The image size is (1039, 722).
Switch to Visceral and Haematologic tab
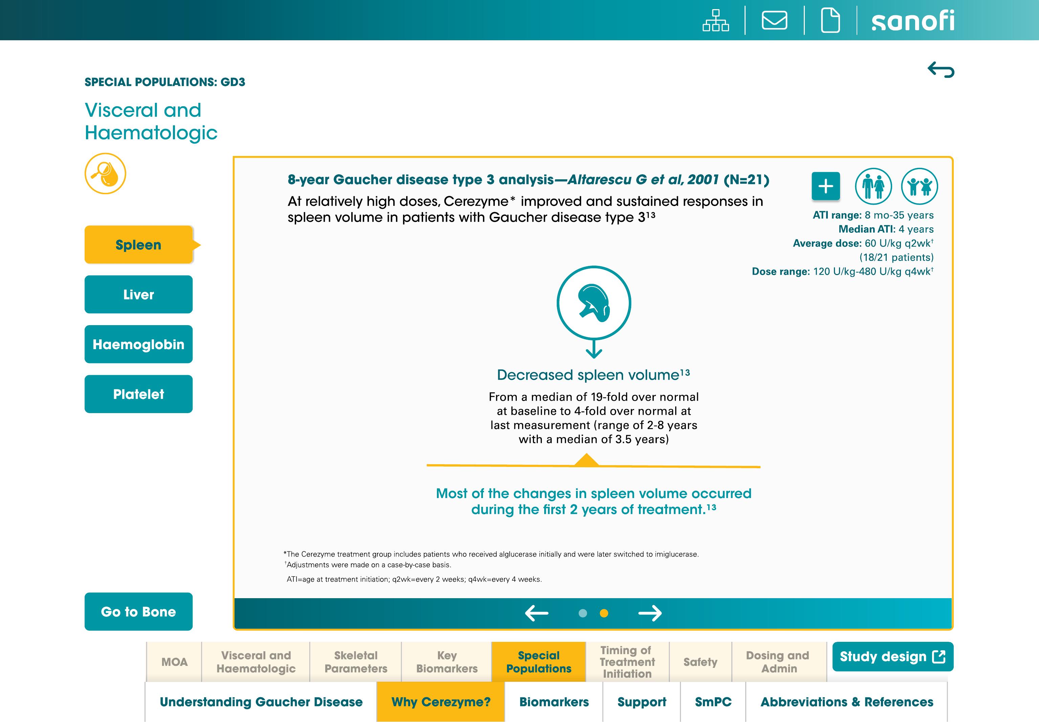coord(256,662)
